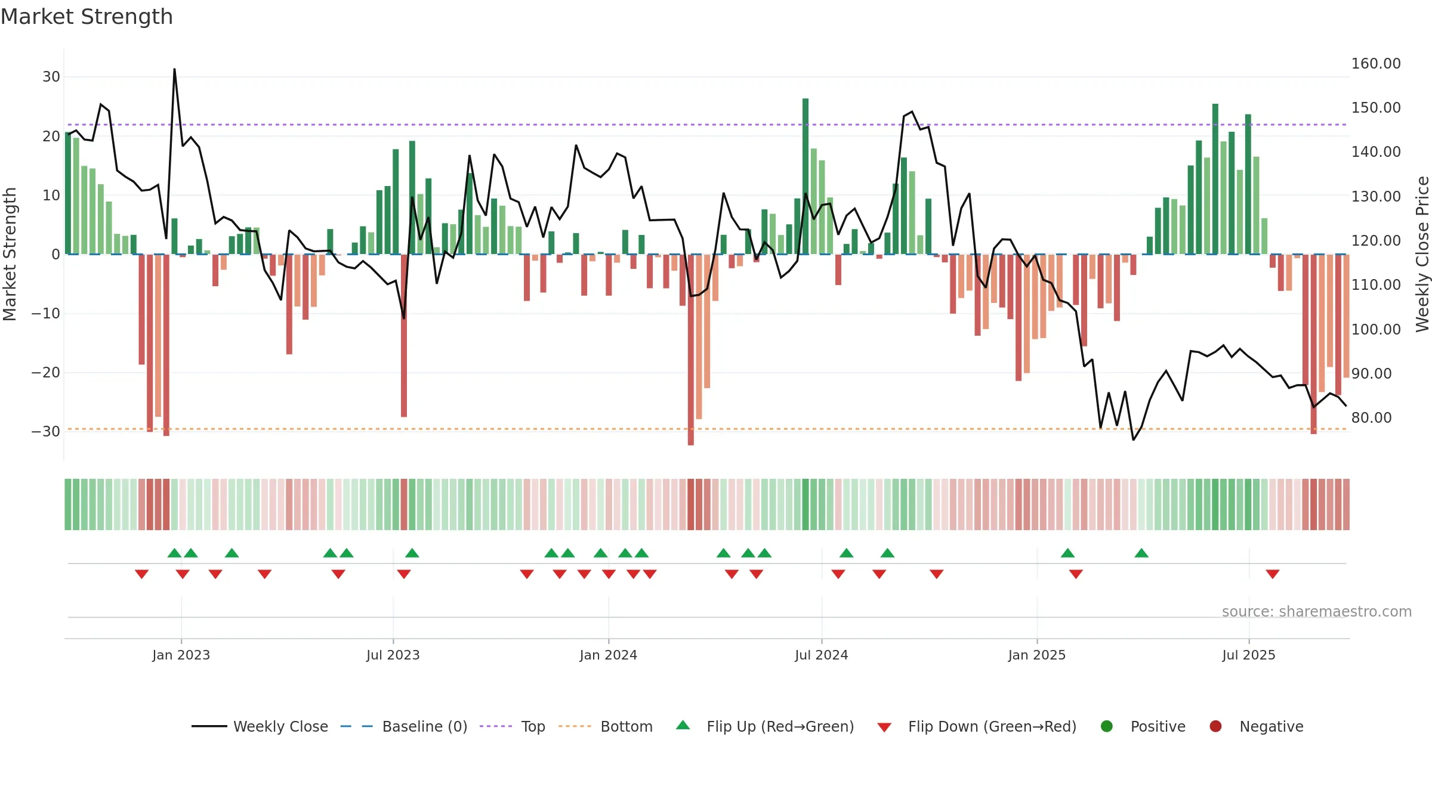The image size is (1432, 805).
Task: Click the 100.00 price axis value
Action: click(1376, 329)
